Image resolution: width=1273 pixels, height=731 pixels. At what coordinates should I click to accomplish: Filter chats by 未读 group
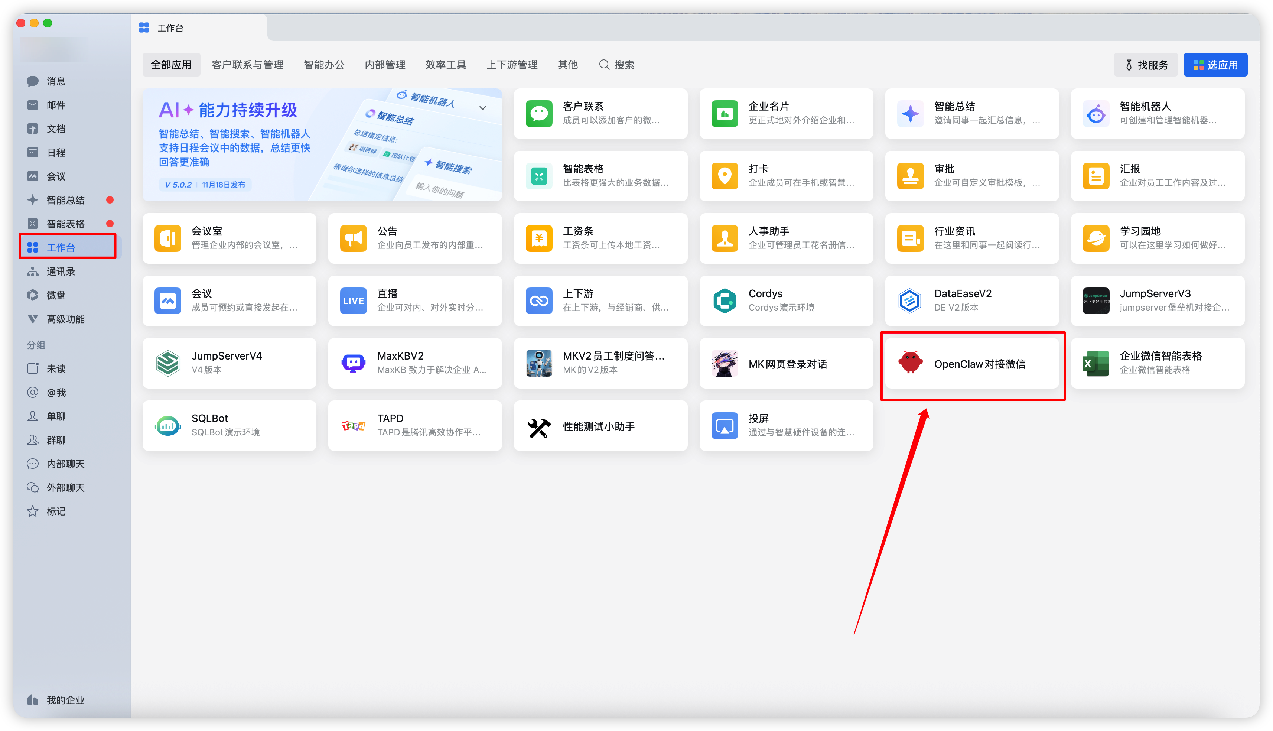coord(56,368)
